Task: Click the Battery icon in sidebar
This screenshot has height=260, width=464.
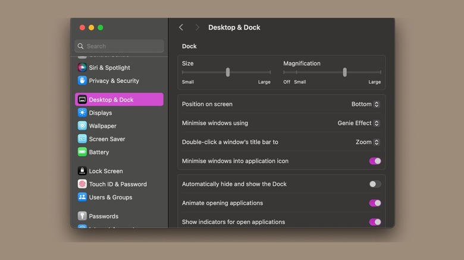Action: click(x=82, y=152)
